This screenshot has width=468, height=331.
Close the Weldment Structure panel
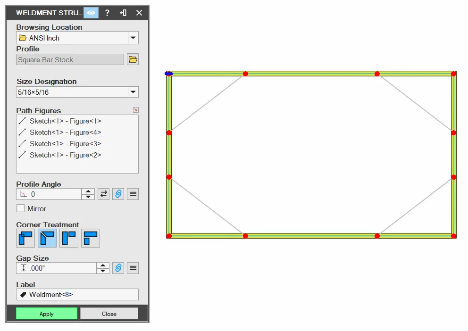coord(139,13)
